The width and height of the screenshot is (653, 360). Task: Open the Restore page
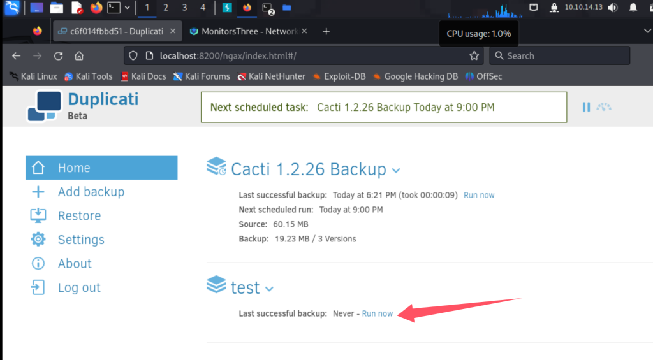(x=79, y=215)
